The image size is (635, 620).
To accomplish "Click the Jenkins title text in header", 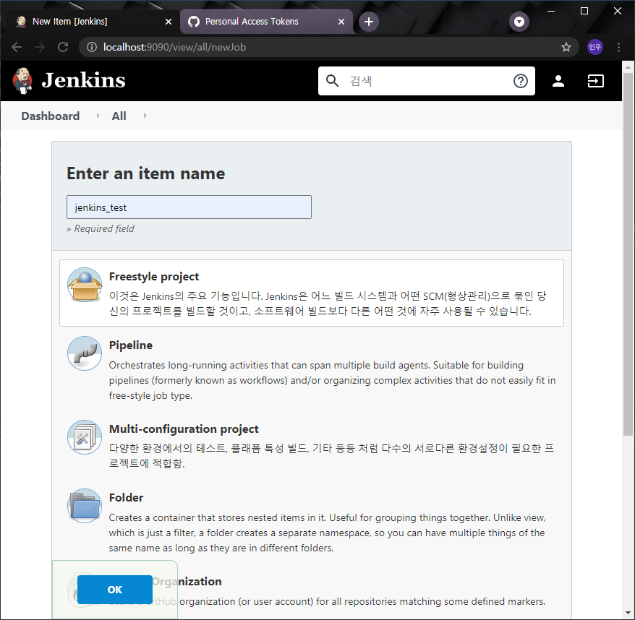I will [x=83, y=80].
